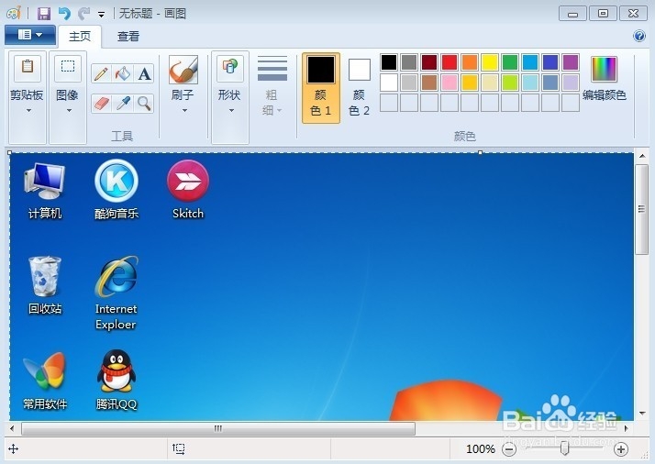This screenshot has width=655, height=464.
Task: Pick the dark red color swatch
Action: 429,62
